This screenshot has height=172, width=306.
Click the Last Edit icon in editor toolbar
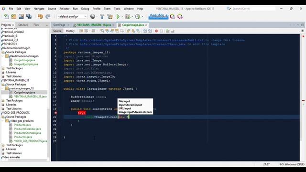click(x=81, y=31)
